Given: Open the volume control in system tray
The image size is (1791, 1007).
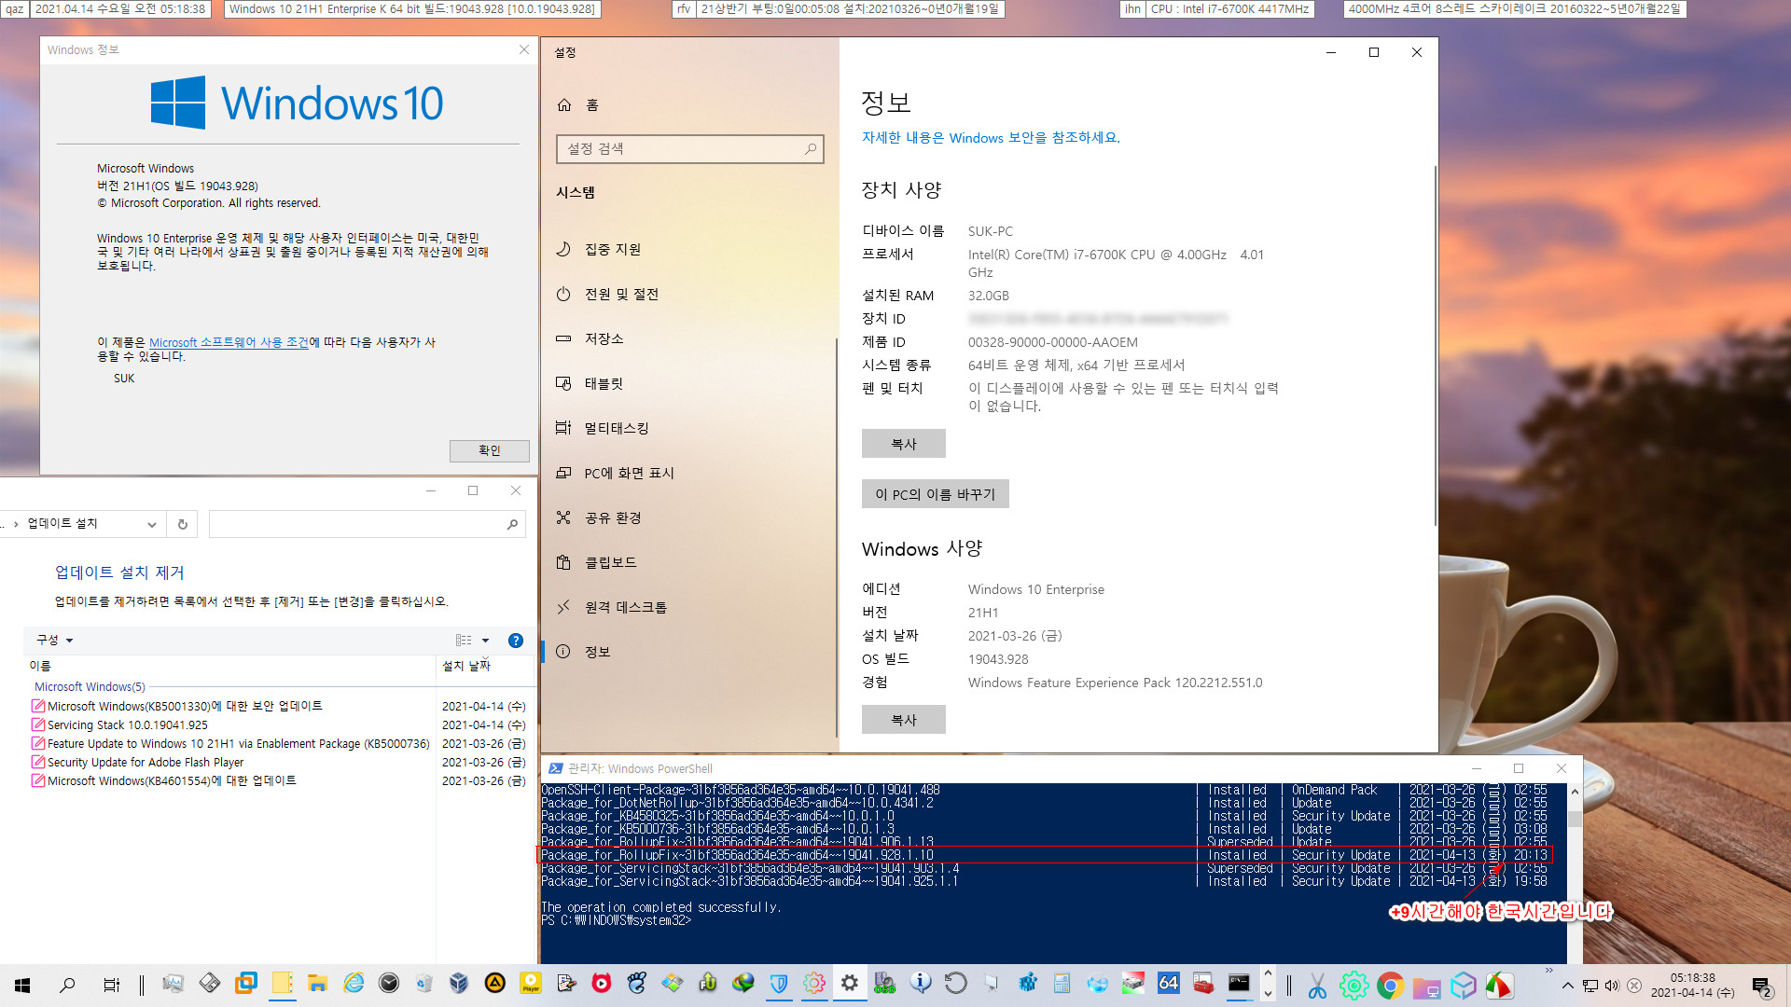Looking at the screenshot, I should pos(1612,986).
